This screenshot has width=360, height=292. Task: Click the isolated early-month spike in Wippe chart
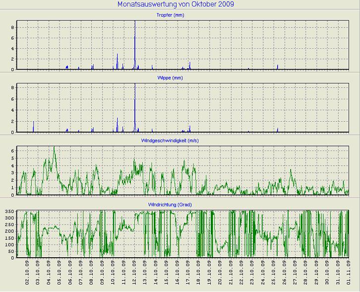[33, 124]
